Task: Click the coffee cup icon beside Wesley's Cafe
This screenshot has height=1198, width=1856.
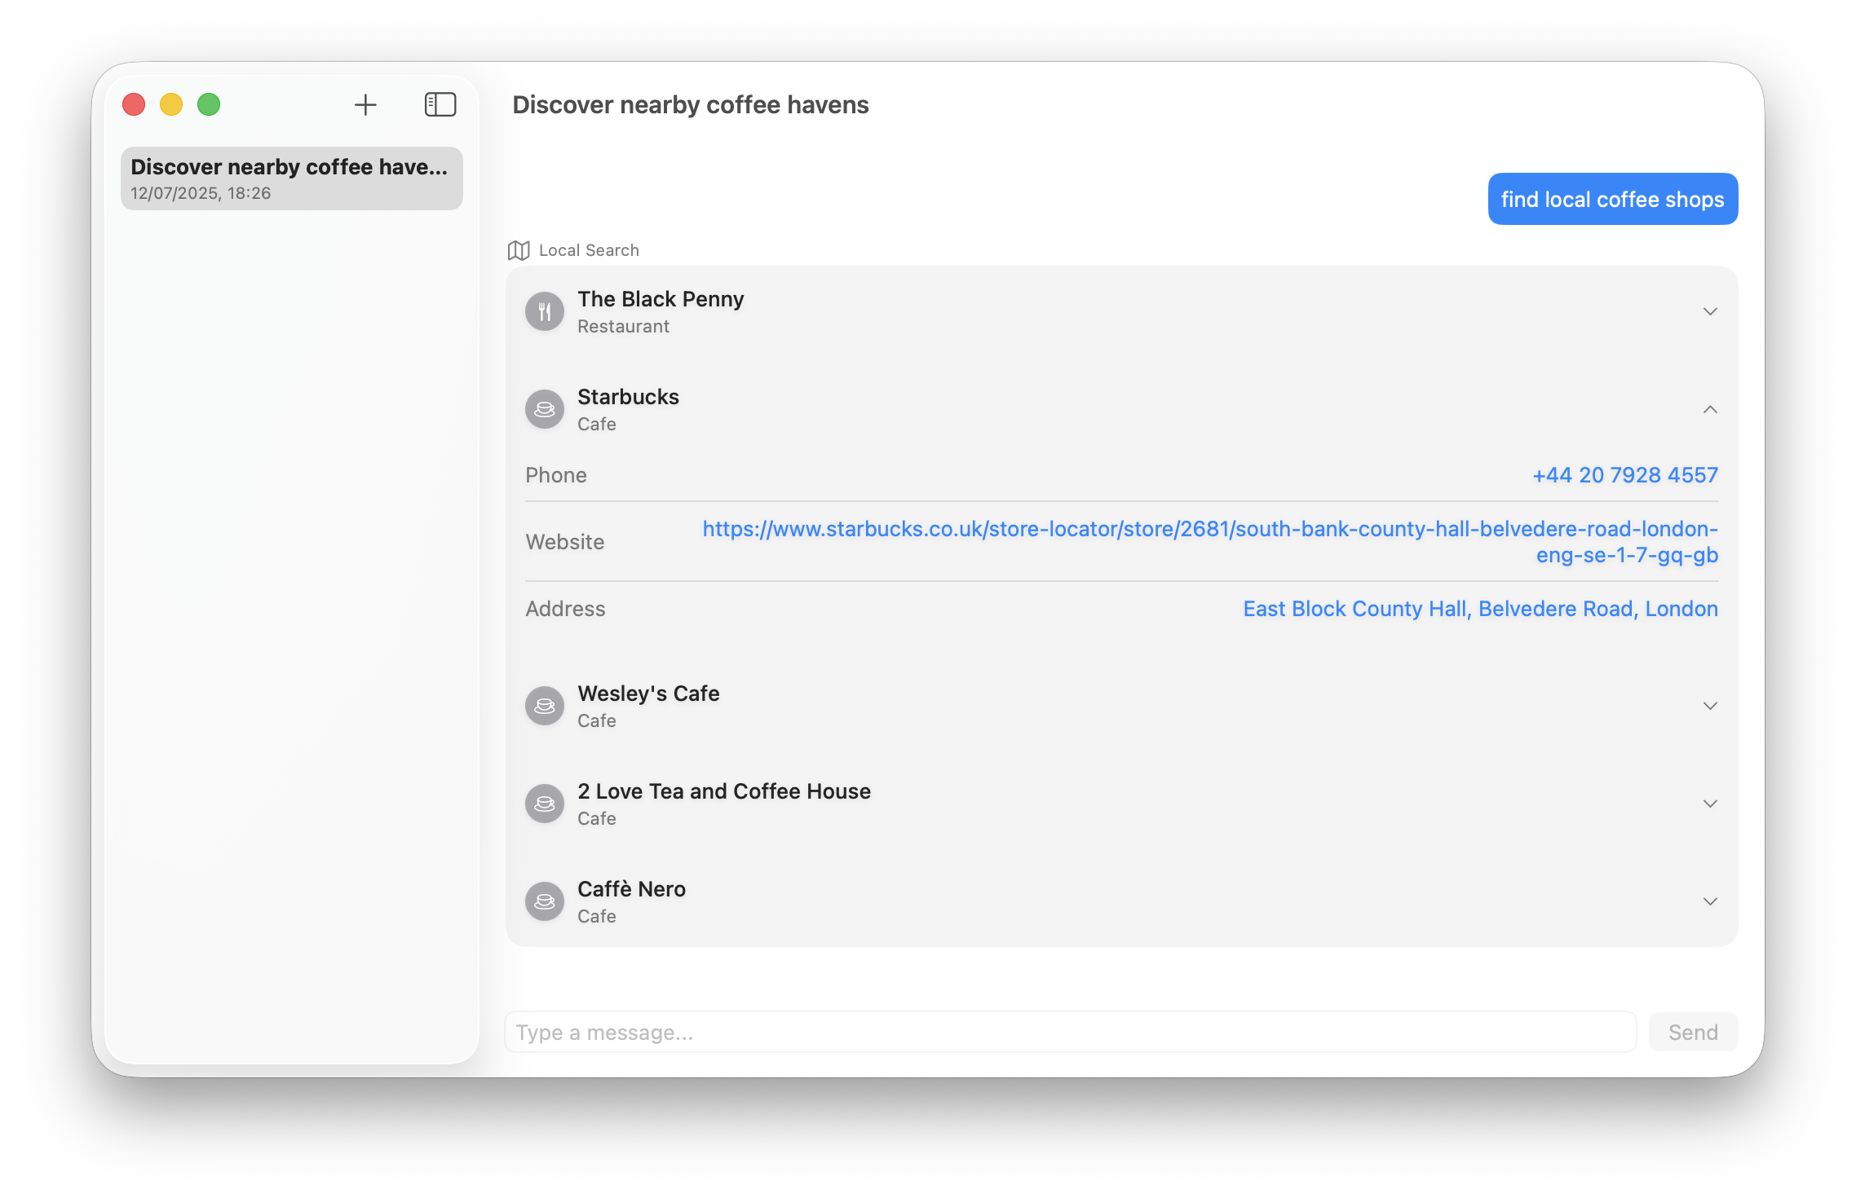Action: (545, 706)
